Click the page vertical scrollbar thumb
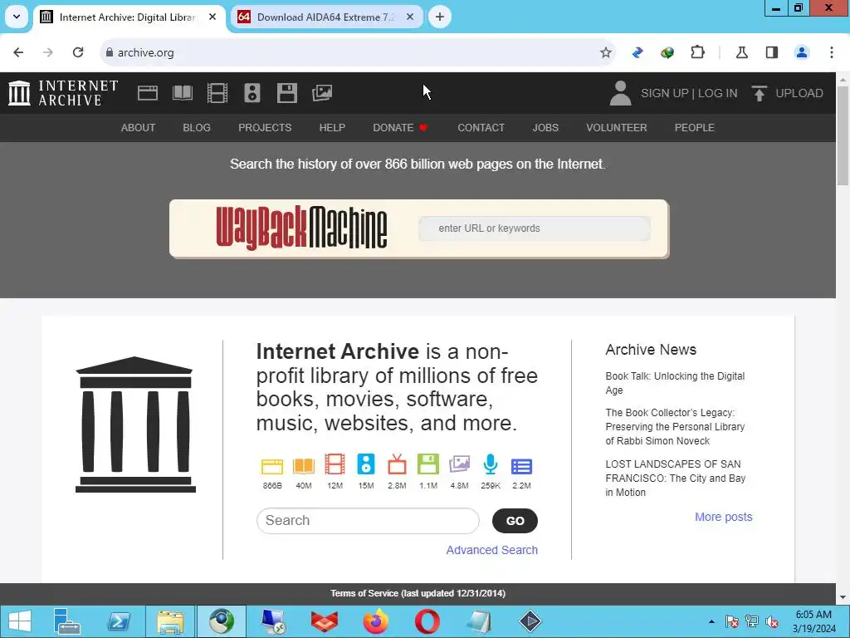Image resolution: width=850 pixels, height=638 pixels. coord(843,135)
